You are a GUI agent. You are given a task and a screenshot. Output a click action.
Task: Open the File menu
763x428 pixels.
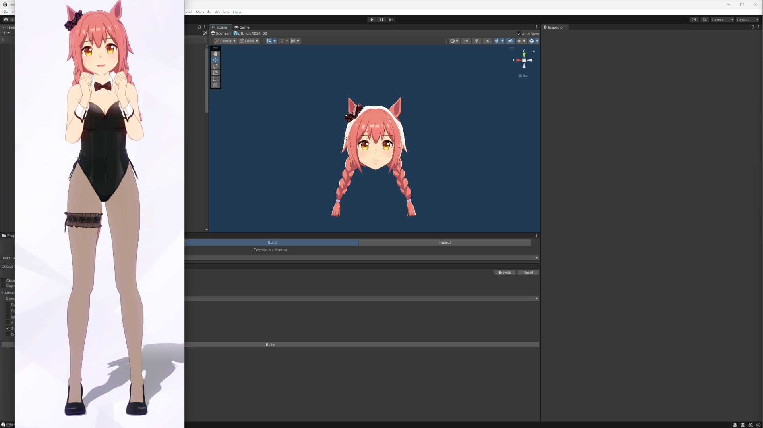[5, 12]
